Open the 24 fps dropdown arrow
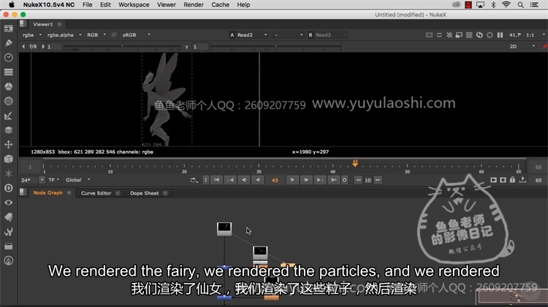The height and width of the screenshot is (307, 548). 42,180
